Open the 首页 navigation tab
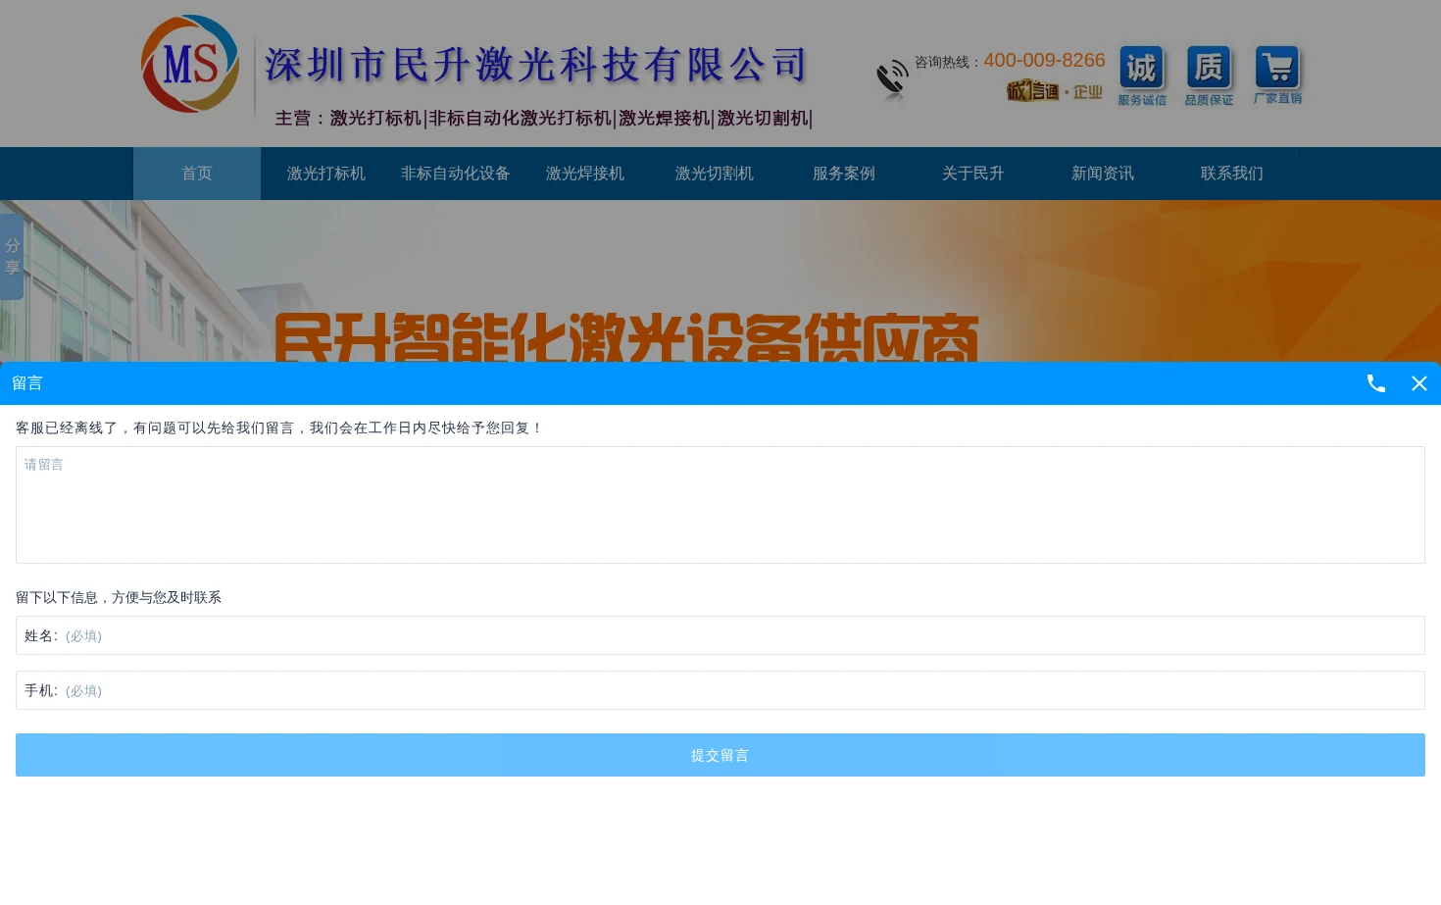The width and height of the screenshot is (1441, 905). (197, 174)
